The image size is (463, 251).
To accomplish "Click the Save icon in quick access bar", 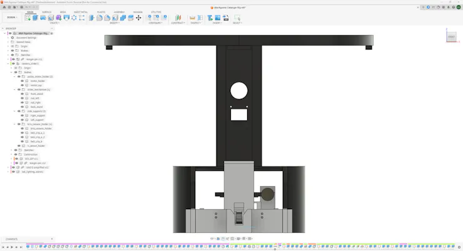I will tap(21, 7).
